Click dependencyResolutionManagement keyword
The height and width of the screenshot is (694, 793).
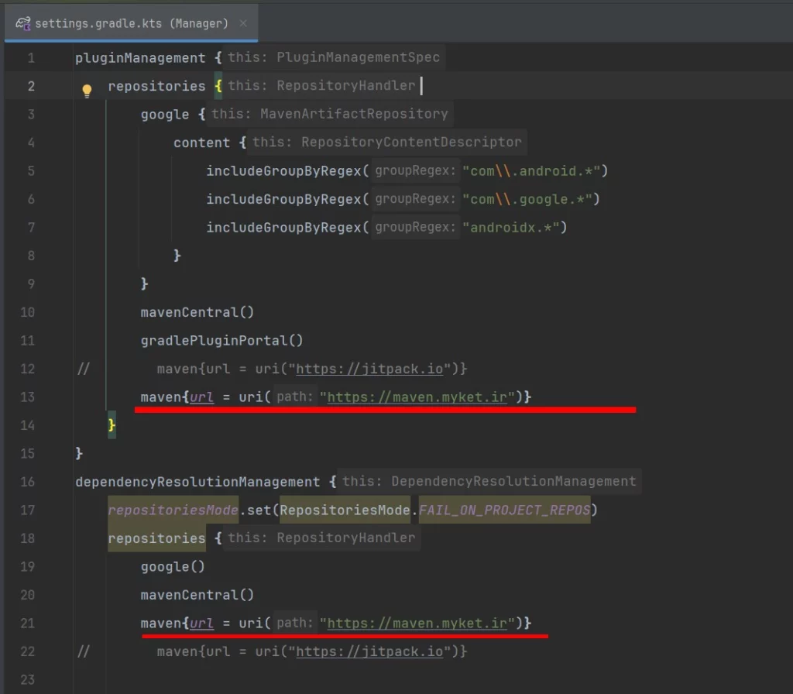197,482
